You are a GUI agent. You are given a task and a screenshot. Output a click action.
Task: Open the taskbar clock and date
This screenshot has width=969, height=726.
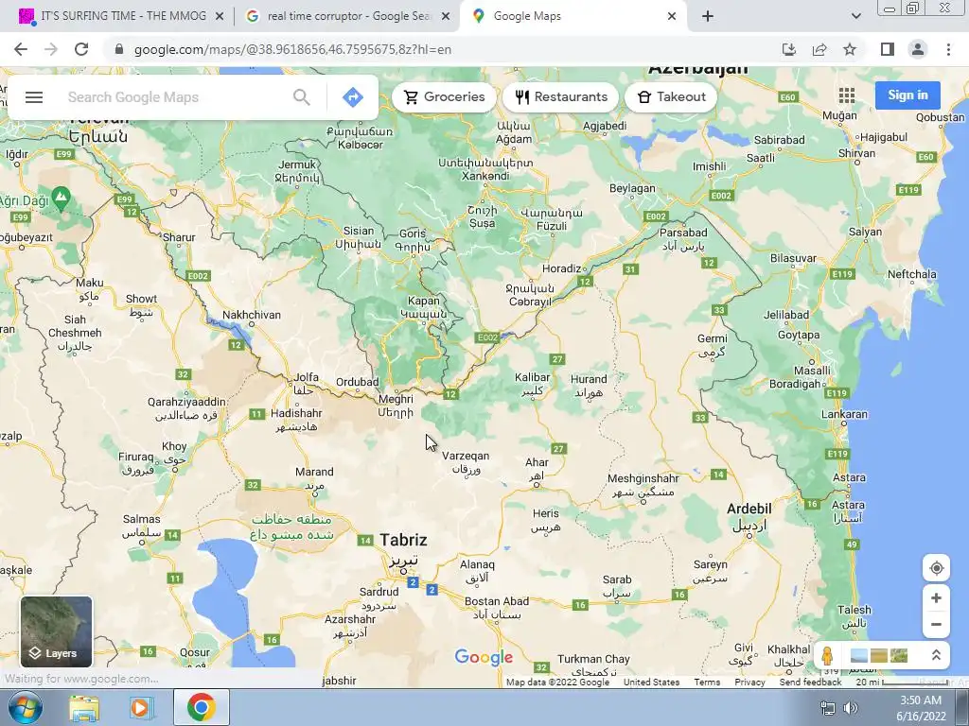click(x=921, y=708)
